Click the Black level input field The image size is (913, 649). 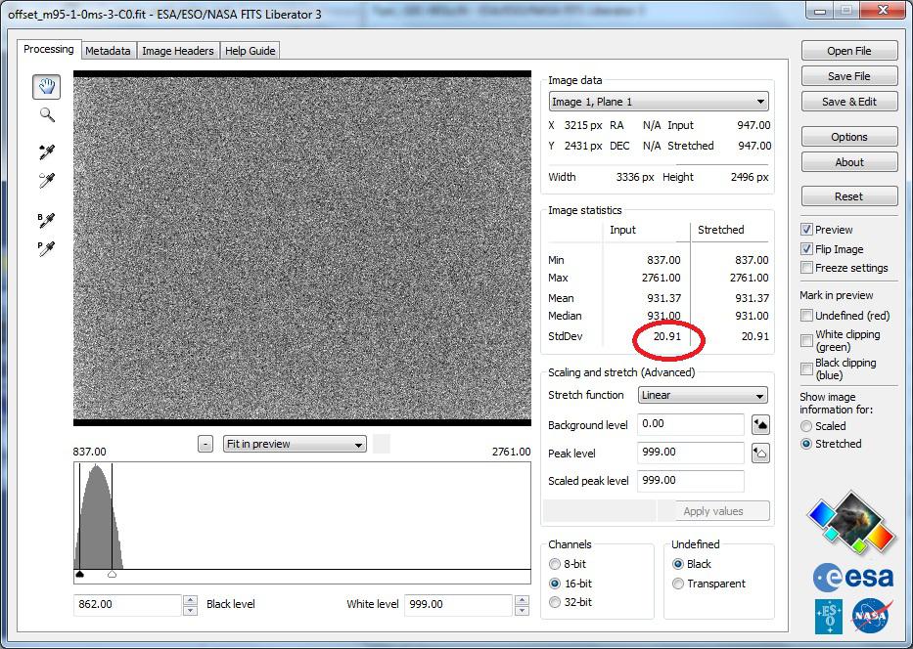(x=127, y=605)
